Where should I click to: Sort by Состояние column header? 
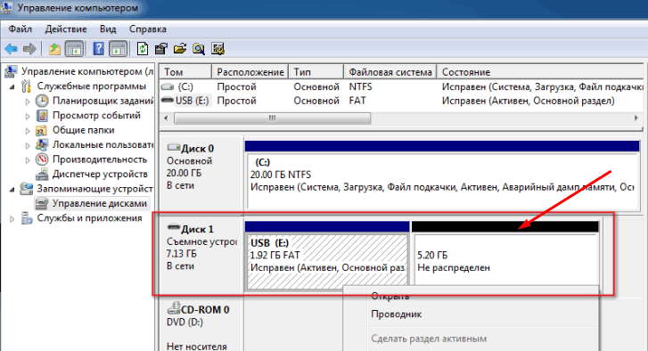pyautogui.click(x=540, y=72)
